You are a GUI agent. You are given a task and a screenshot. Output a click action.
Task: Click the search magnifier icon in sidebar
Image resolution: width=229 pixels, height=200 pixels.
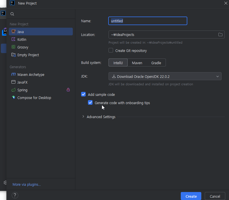(x=12, y=14)
